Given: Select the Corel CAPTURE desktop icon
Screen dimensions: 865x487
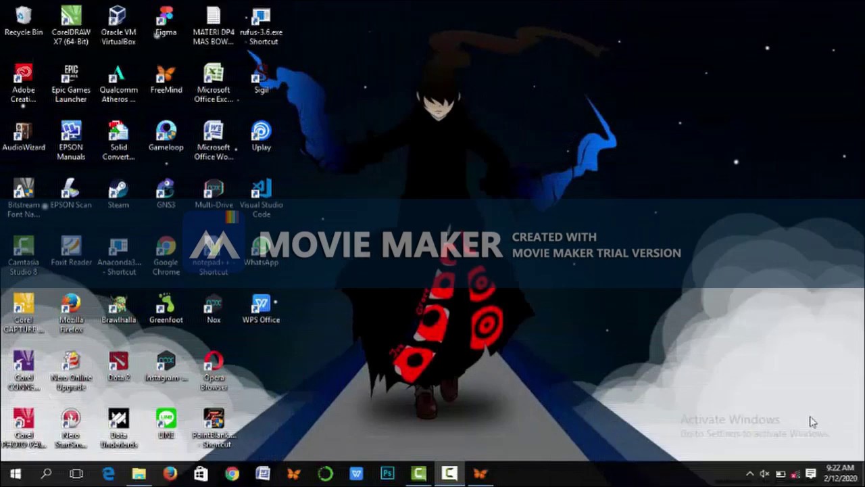Looking at the screenshot, I should pyautogui.click(x=23, y=313).
